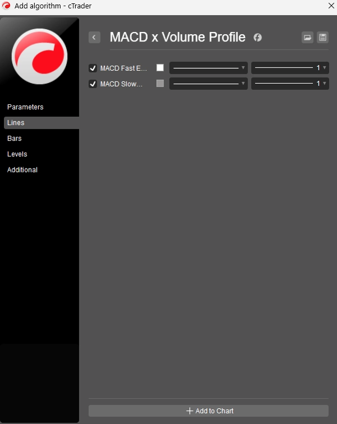Viewport: 337px width, 424px height.
Task: Open line style dropdown for MACD Fast
Action: pos(208,68)
